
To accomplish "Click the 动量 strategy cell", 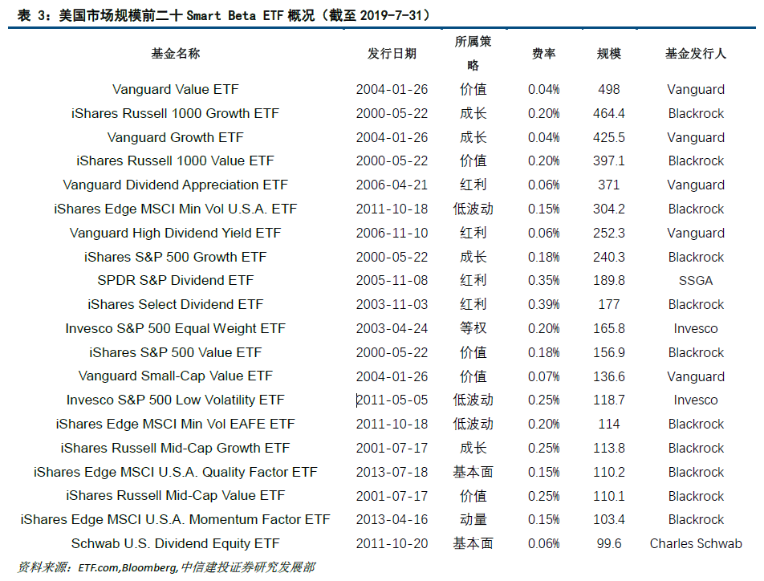I will pos(473,519).
